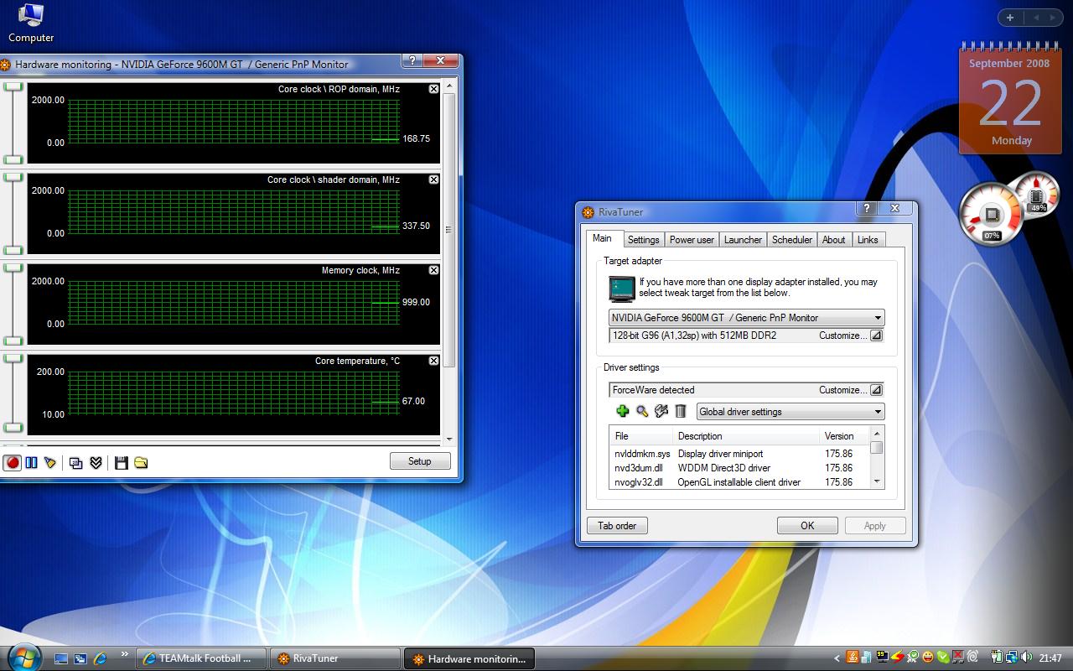Click the Tab order button
This screenshot has width=1073, height=671.
point(617,526)
